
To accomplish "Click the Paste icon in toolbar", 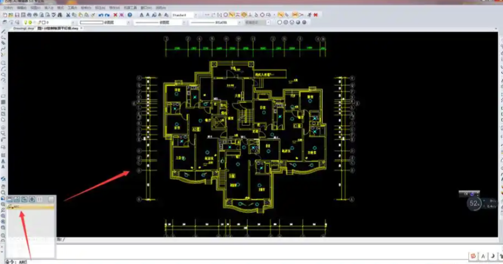I will 80,15.
